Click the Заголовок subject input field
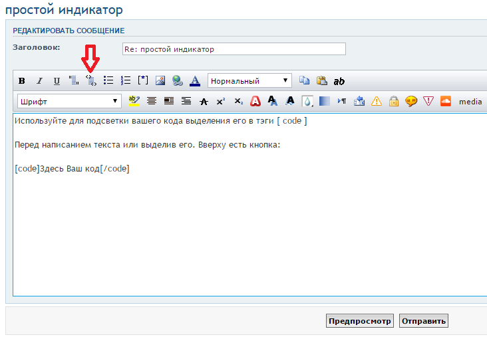The image size is (487, 337). tap(234, 49)
